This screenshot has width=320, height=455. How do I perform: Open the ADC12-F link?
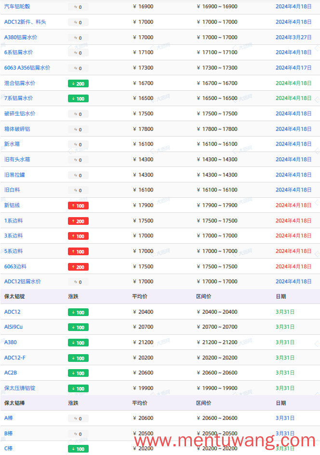[15, 358]
